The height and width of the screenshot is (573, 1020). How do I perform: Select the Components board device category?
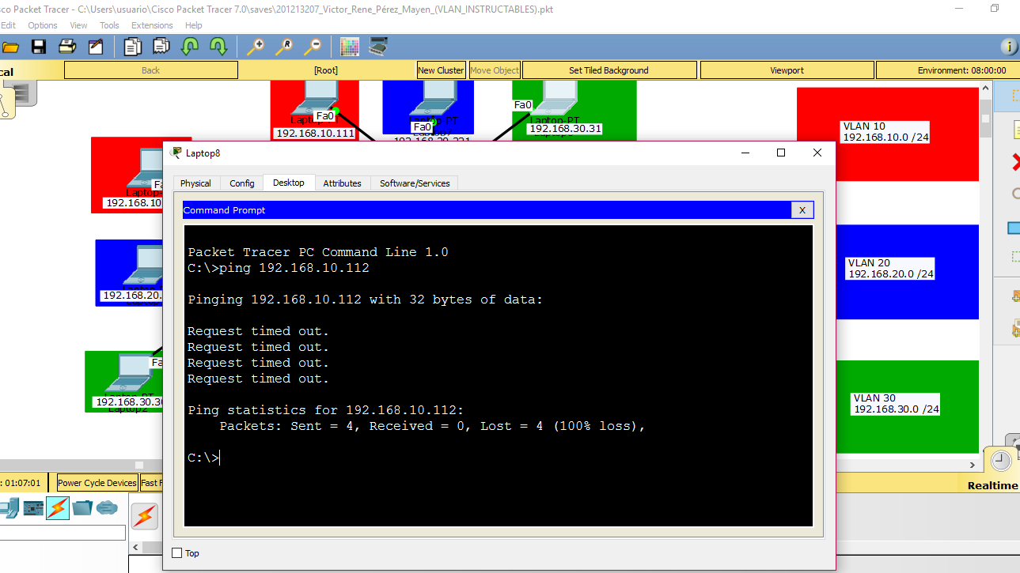[33, 507]
